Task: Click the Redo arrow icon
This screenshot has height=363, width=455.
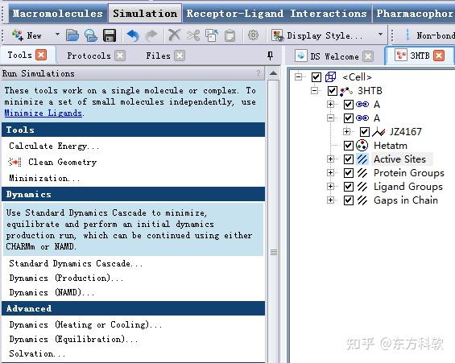Action: 151,35
